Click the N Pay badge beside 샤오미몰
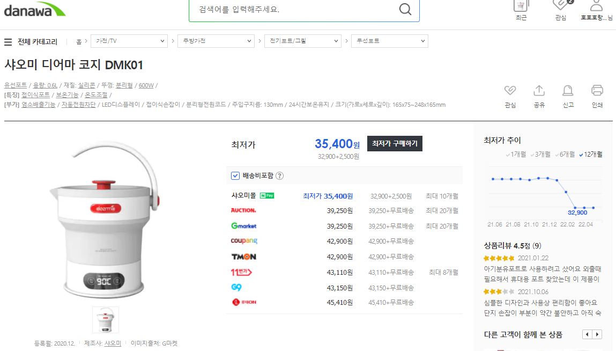Screen dimensions: 616x351 pos(267,195)
